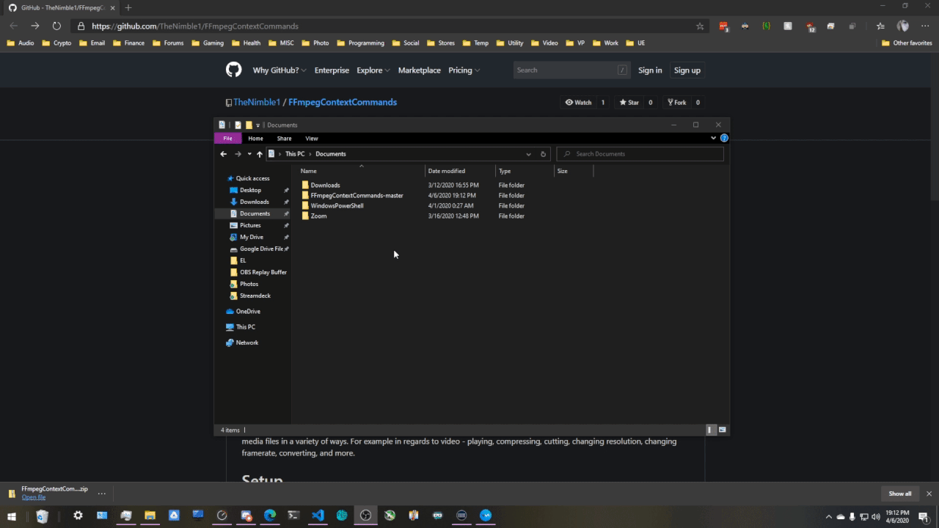Open Windows Start menu
The image size is (939, 528).
12,516
